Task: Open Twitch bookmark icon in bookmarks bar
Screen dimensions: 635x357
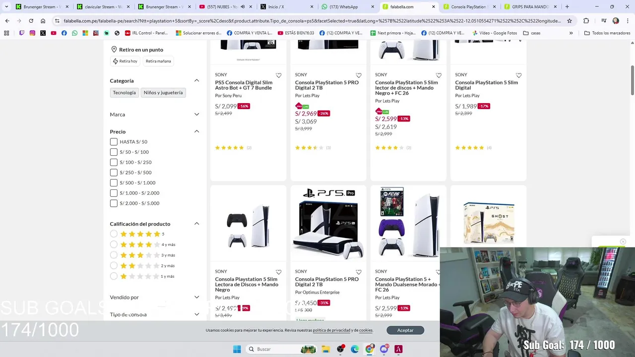Action: coord(22,33)
